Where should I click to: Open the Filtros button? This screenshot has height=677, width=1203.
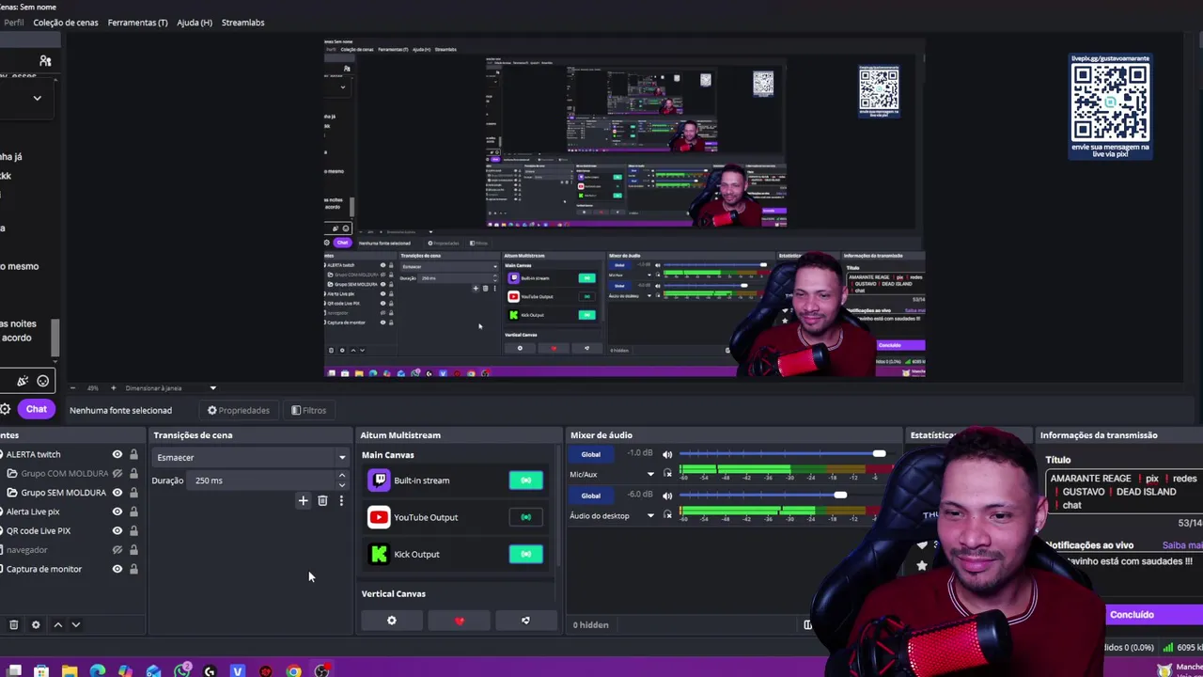[309, 410]
